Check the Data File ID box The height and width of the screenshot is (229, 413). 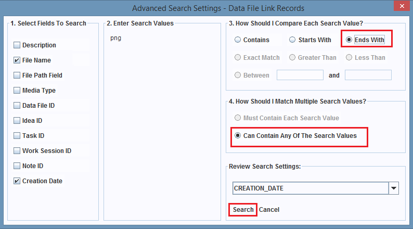pyautogui.click(x=17, y=106)
